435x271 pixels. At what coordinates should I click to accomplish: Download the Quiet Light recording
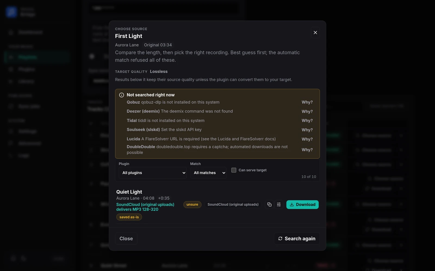click(x=302, y=205)
